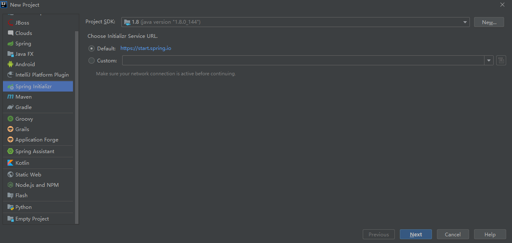Click the Maven 'm' icon
The height and width of the screenshot is (243, 512).
tap(10, 97)
